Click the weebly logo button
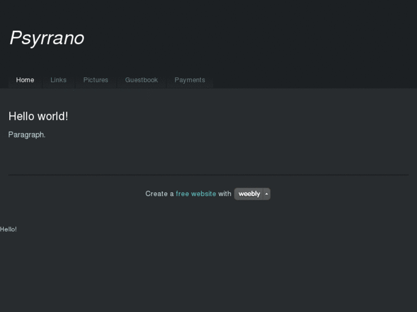 pos(249,194)
